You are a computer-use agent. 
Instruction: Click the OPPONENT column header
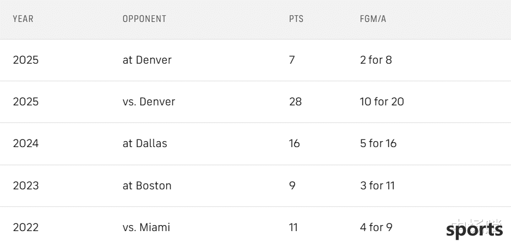144,19
